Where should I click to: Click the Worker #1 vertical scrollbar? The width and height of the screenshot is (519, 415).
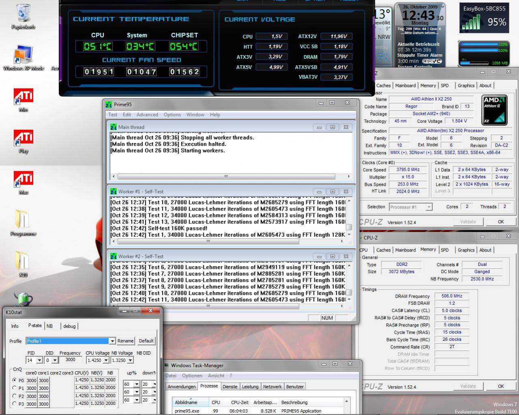(349, 219)
